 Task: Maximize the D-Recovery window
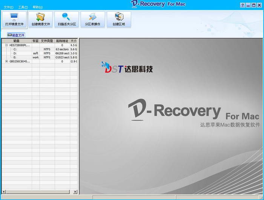[253, 5]
